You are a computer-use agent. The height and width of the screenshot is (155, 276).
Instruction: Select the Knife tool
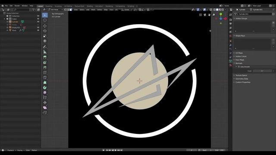pos(45,77)
